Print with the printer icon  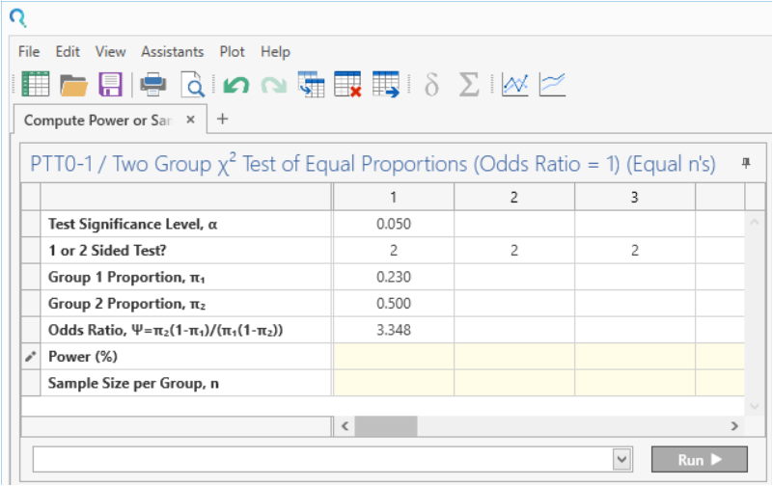pyautogui.click(x=153, y=85)
